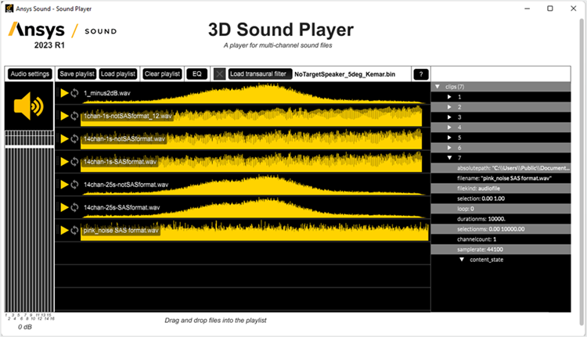Click Load transaural filter button

[258, 74]
